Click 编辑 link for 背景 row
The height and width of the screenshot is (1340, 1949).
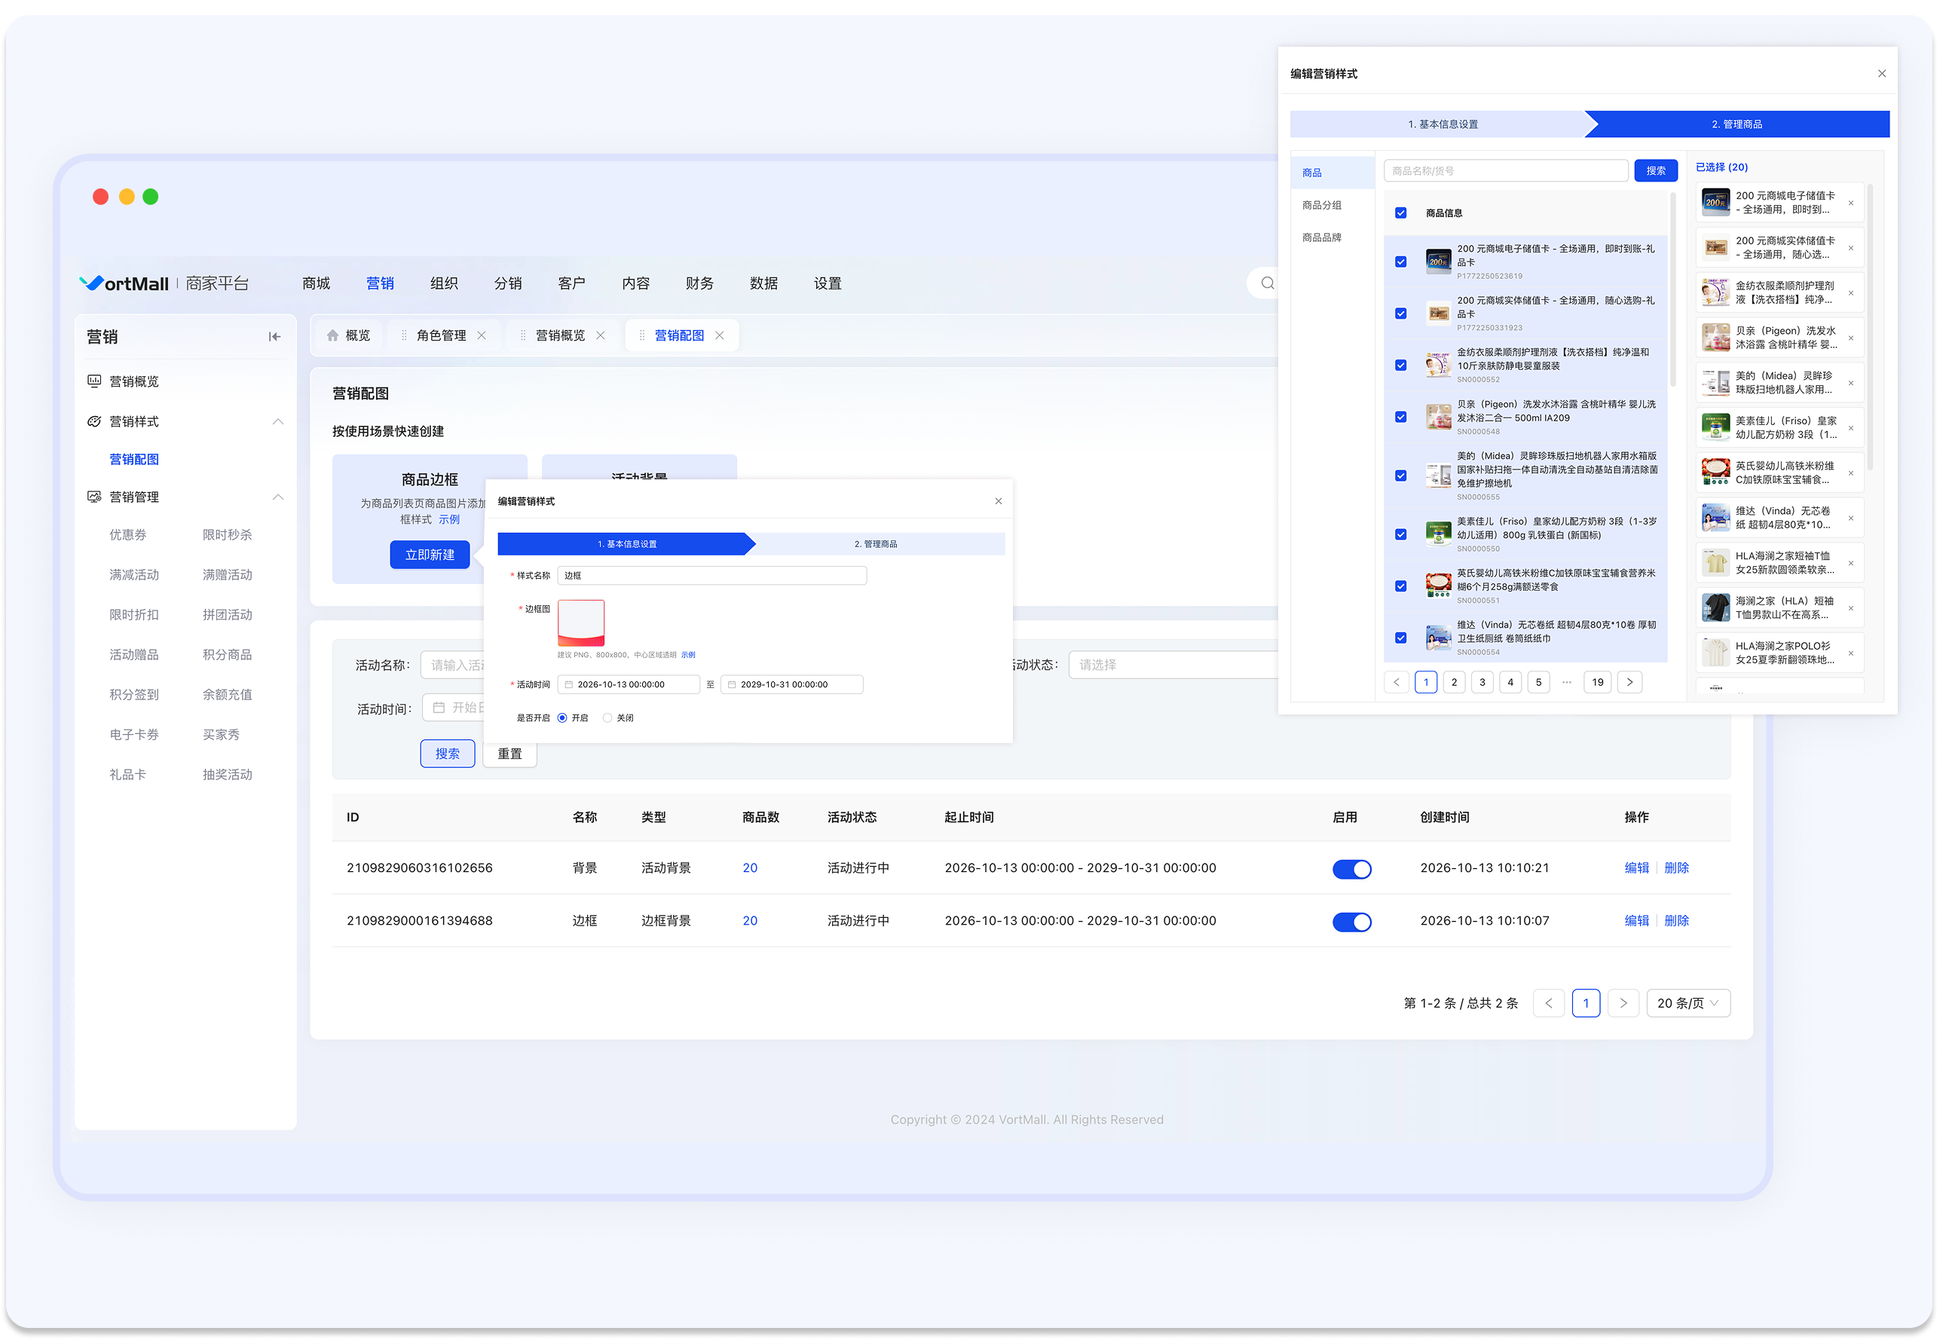(1637, 868)
